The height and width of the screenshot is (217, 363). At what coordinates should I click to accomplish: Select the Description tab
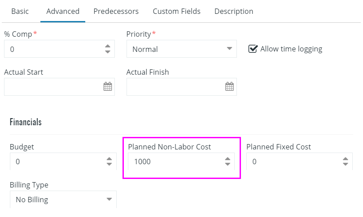click(234, 11)
